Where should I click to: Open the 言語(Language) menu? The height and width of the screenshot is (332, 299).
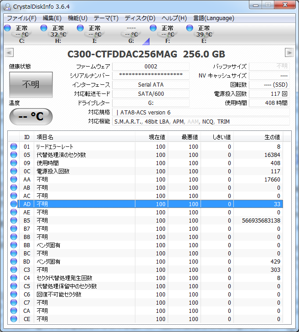pyautogui.click(x=214, y=18)
